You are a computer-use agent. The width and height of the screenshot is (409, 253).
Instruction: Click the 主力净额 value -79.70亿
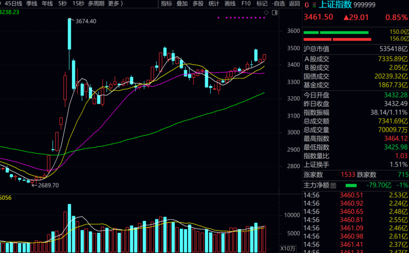[x=379, y=186]
